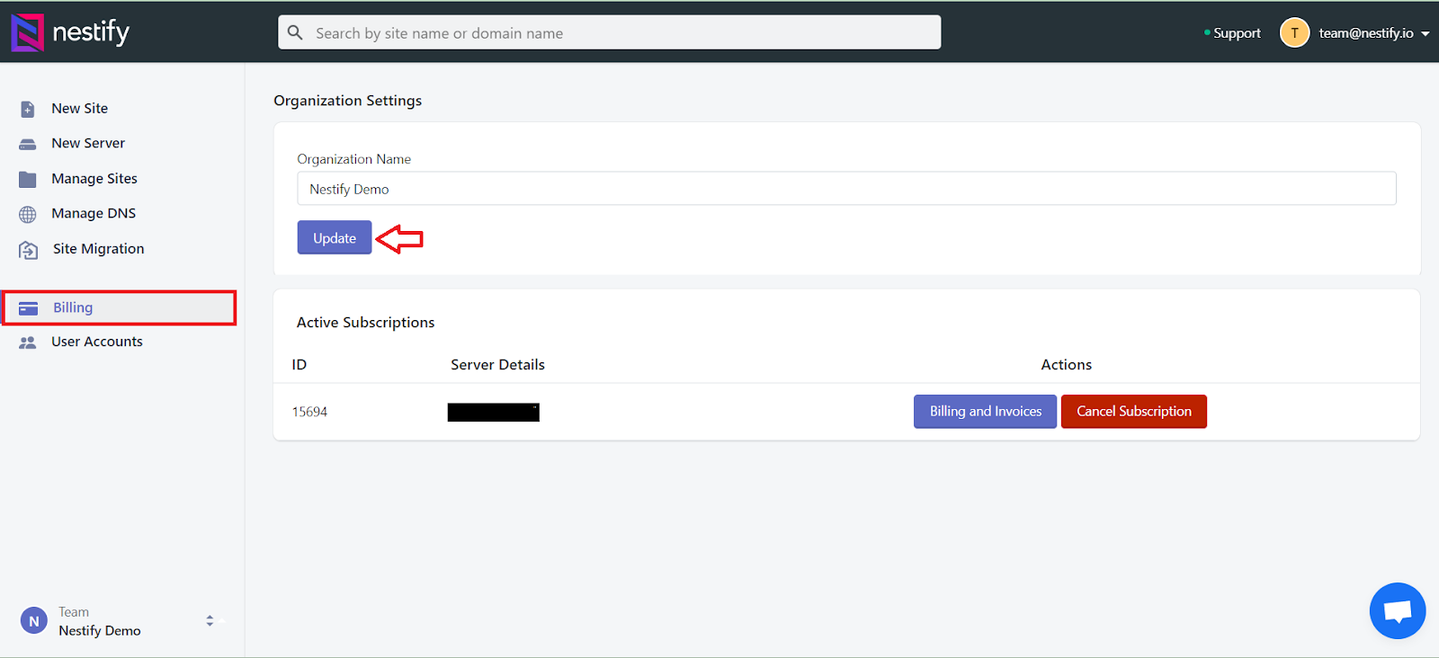
Task: Open Site Migration page
Action: (x=98, y=248)
